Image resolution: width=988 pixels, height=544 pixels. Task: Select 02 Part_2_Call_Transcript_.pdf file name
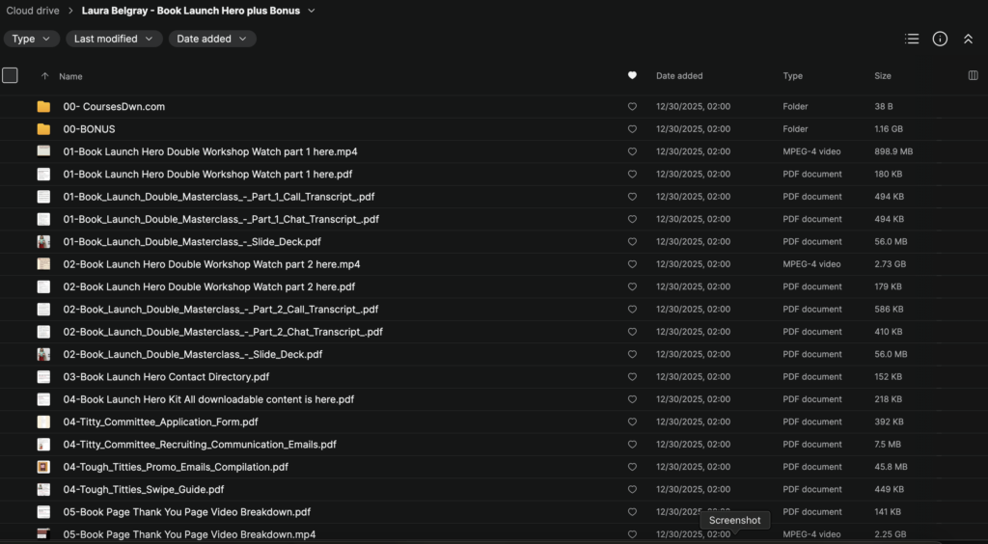tap(221, 310)
